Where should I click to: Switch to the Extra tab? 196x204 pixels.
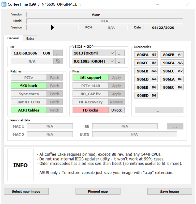(x=30, y=38)
